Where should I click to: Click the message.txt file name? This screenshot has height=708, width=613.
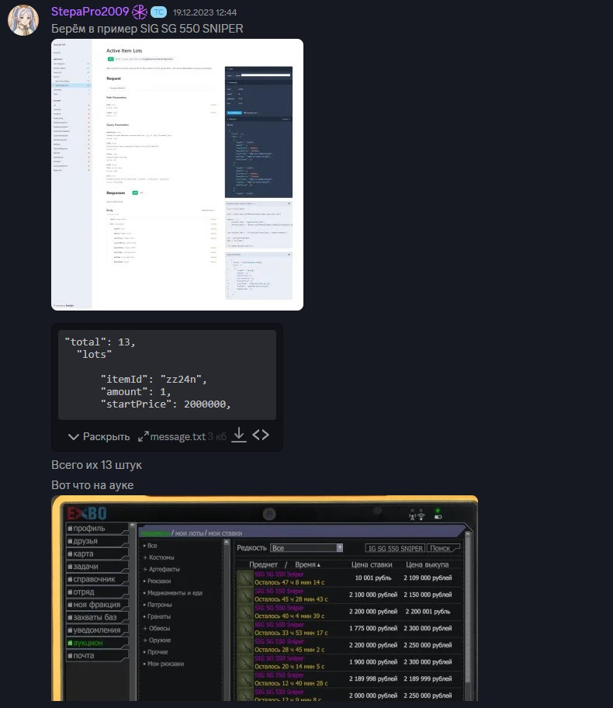tap(178, 436)
